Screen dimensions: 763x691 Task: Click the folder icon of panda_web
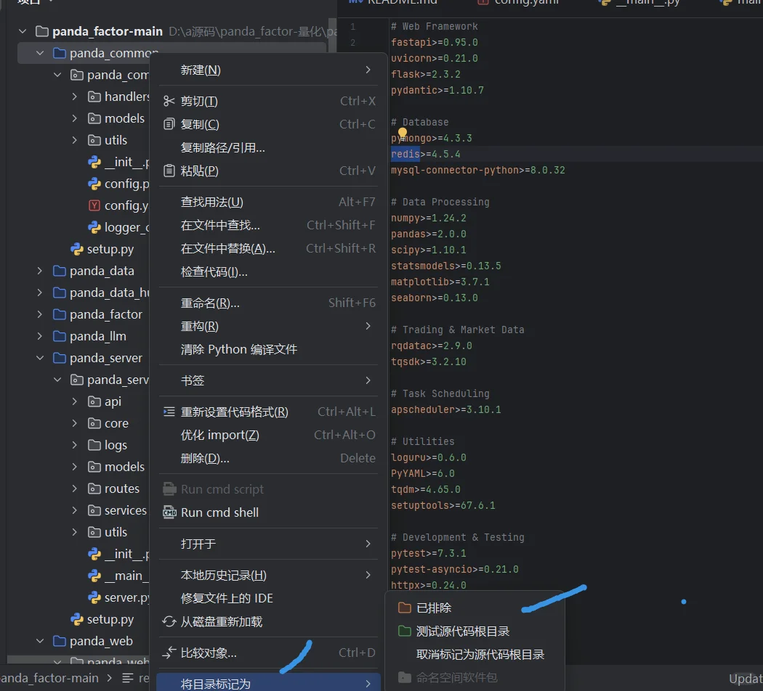60,641
